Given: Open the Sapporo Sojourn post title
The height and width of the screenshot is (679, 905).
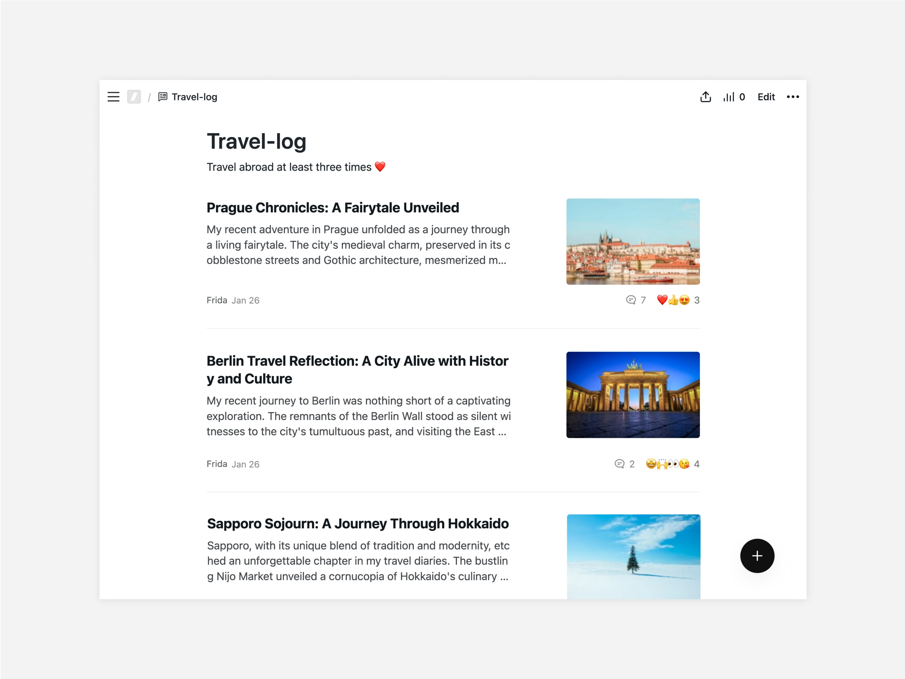Looking at the screenshot, I should click(x=358, y=523).
